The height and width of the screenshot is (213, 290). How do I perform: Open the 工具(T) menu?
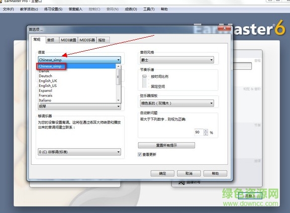149,9
